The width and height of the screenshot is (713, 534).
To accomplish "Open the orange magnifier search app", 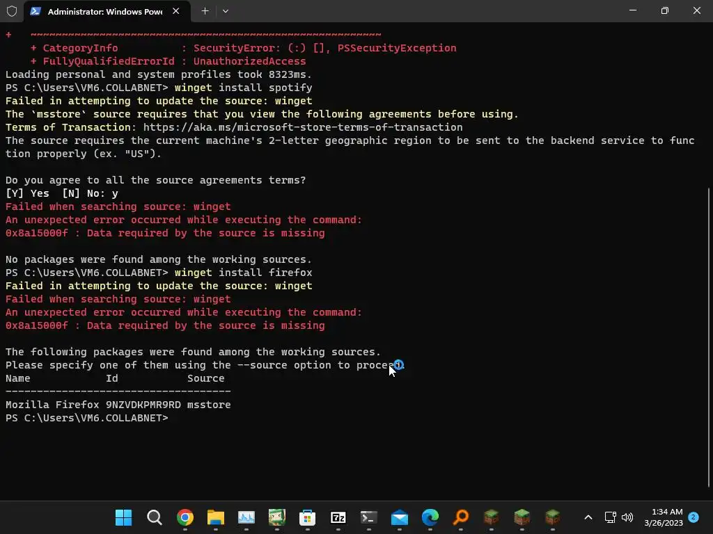I will 461,517.
